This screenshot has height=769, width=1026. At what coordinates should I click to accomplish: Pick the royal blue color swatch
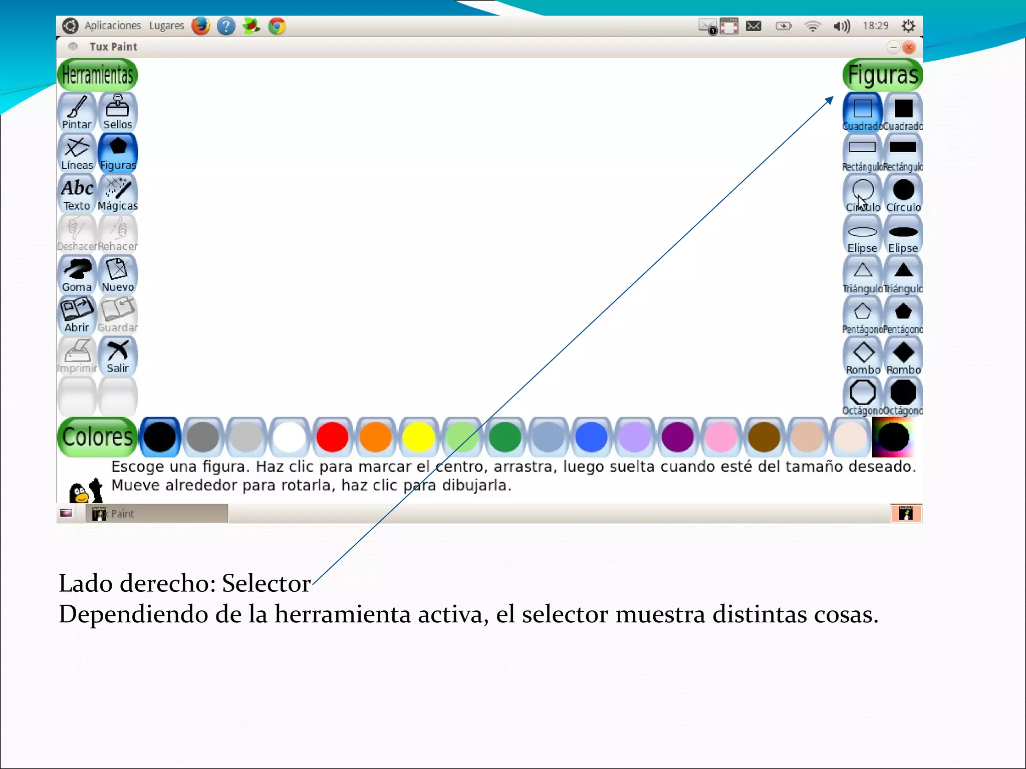(591, 437)
